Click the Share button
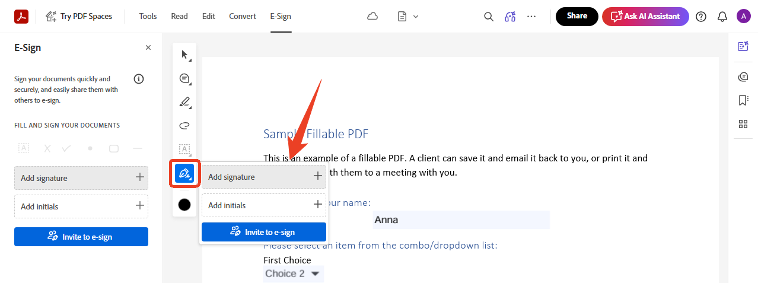Image resolution: width=758 pixels, height=283 pixels. (577, 16)
